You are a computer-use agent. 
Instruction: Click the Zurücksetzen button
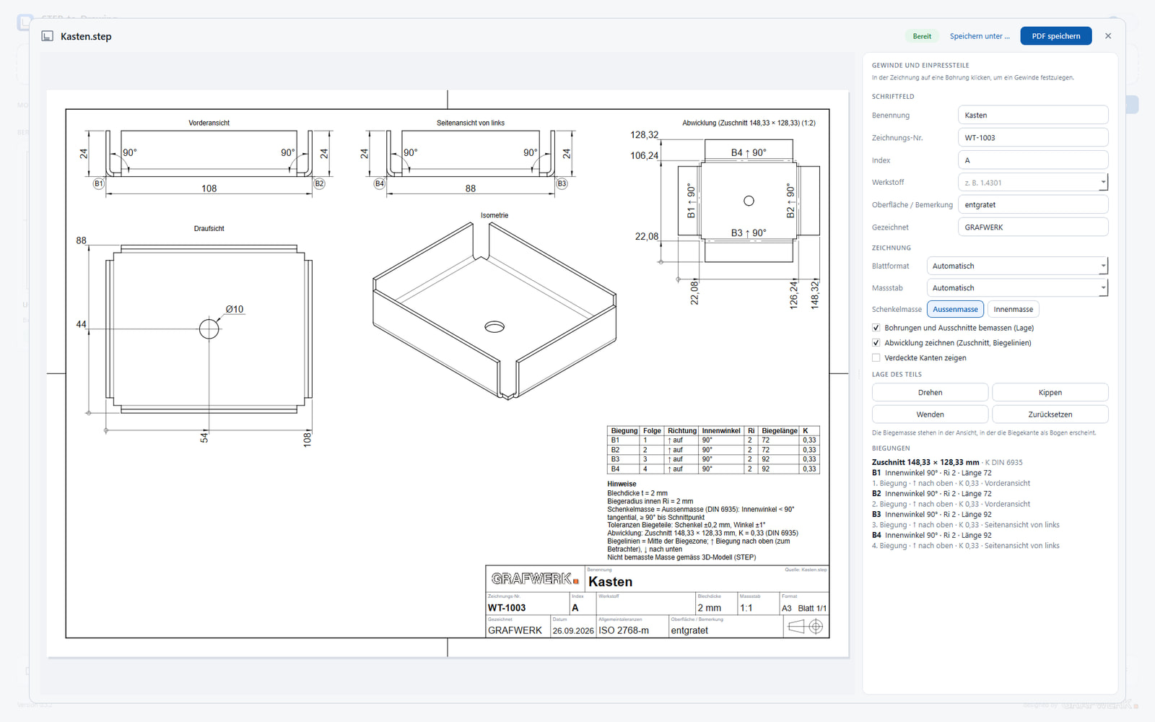point(1050,414)
